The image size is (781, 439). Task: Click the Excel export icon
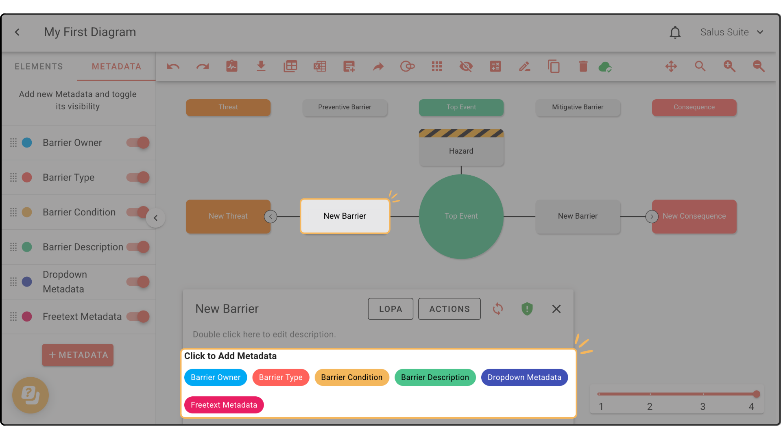[320, 66]
